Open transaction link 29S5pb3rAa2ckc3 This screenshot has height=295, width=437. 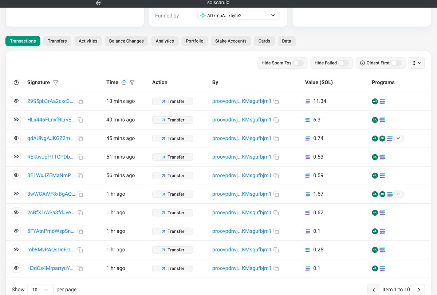coord(50,101)
